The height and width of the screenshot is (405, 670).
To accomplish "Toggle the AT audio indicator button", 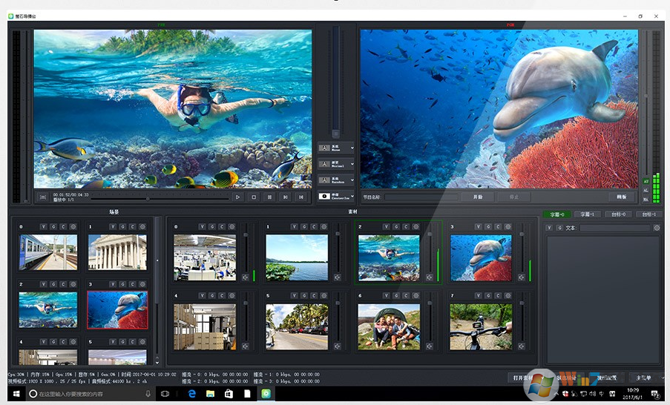I will (646, 182).
